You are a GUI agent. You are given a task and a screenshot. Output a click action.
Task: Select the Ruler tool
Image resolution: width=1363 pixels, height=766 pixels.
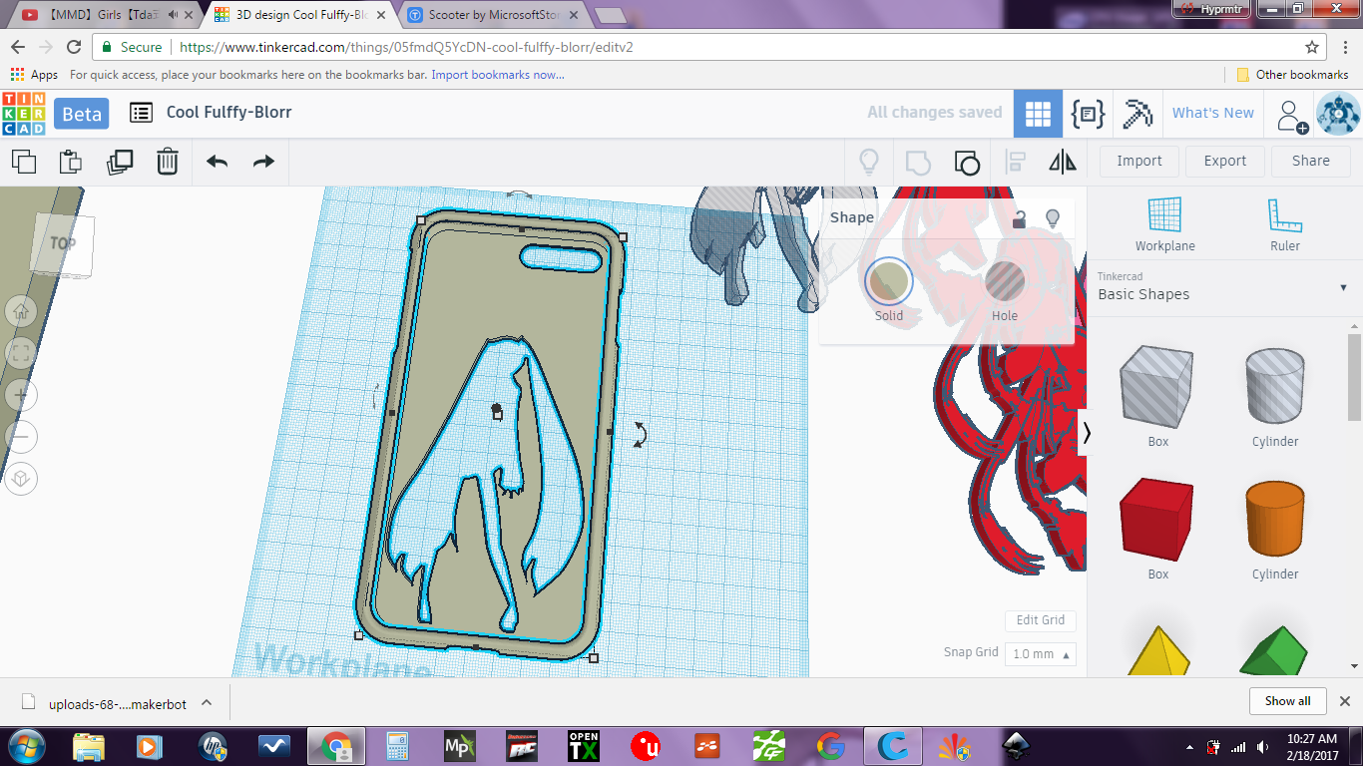point(1285,224)
